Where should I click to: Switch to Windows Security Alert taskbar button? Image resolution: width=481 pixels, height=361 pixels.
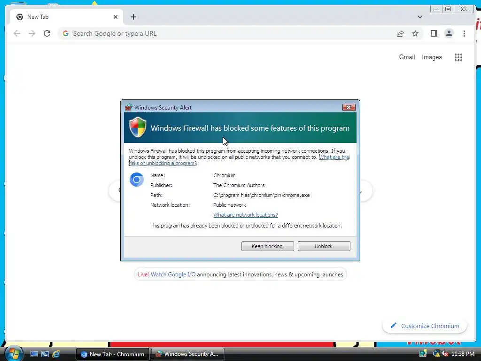pos(188,354)
